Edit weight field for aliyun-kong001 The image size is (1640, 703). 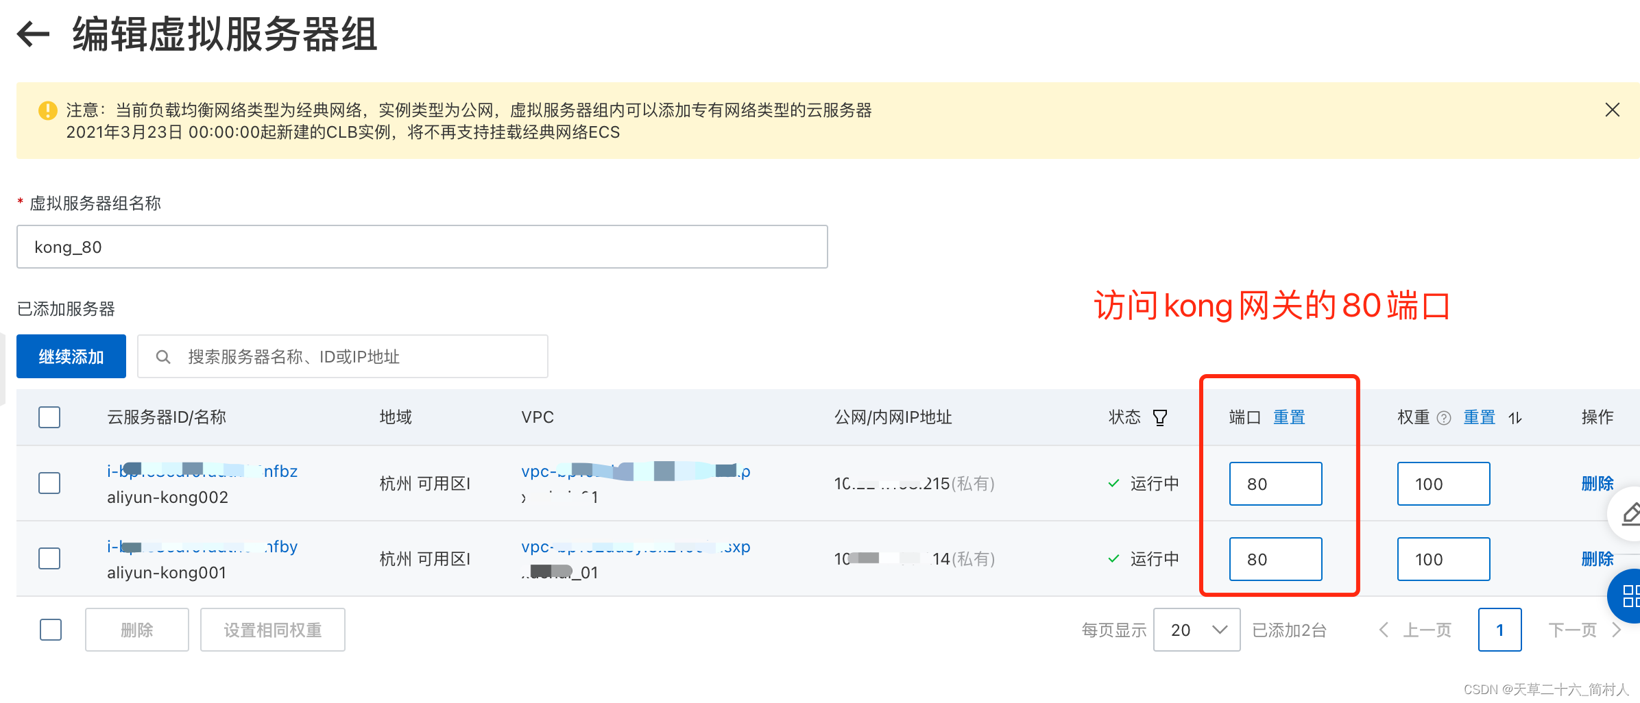pyautogui.click(x=1443, y=559)
